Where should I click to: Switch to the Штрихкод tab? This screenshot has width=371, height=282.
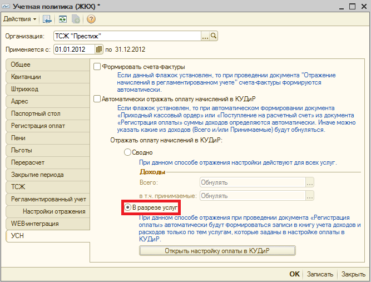[x=48, y=89]
